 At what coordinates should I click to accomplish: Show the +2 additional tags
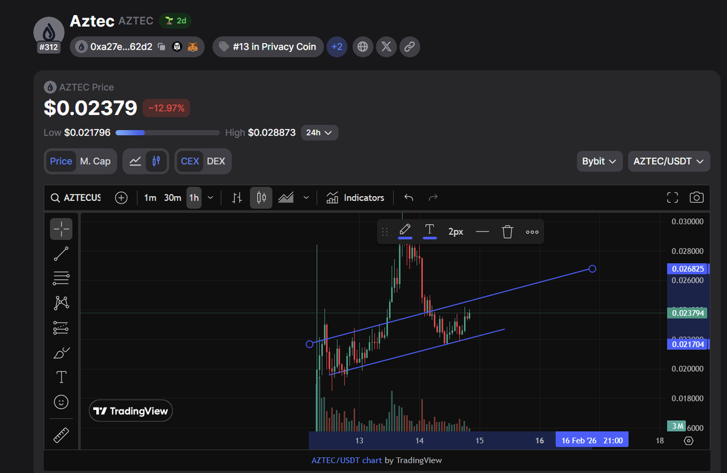click(x=337, y=47)
